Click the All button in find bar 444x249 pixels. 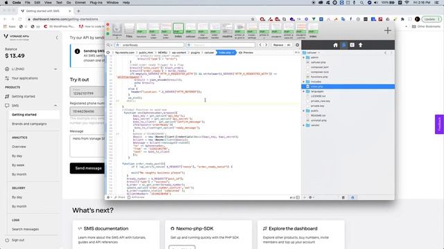tap(289, 45)
